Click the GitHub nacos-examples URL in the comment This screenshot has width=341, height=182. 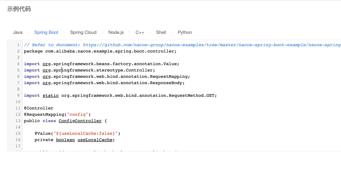212,45
